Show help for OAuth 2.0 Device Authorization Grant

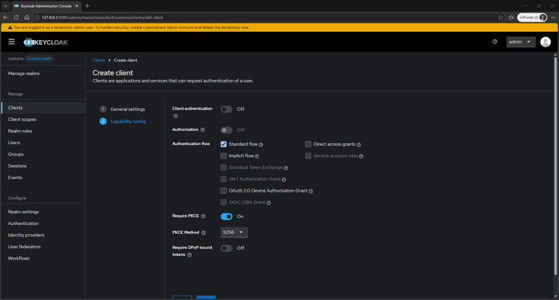tap(310, 191)
